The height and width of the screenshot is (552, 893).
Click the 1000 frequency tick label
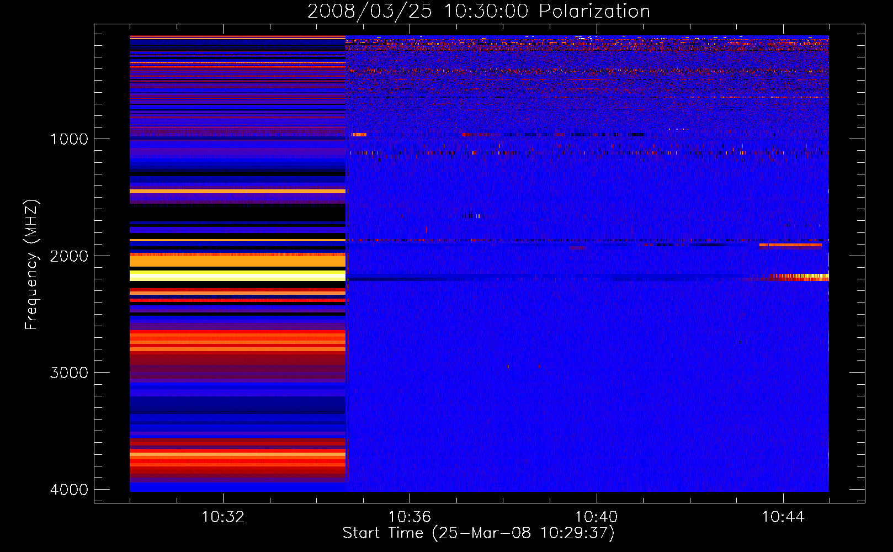point(69,139)
